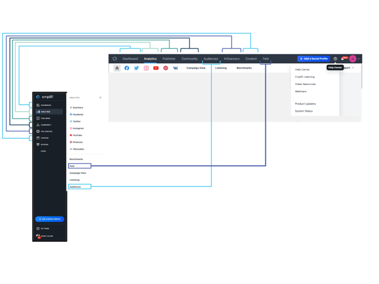Open the Dashboard icon in dark sidebar

[38, 105]
